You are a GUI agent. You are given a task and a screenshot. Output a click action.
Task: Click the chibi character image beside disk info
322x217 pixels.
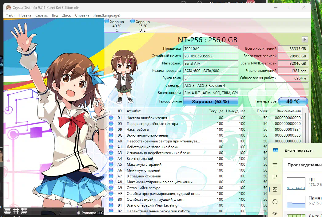[x=124, y=76]
